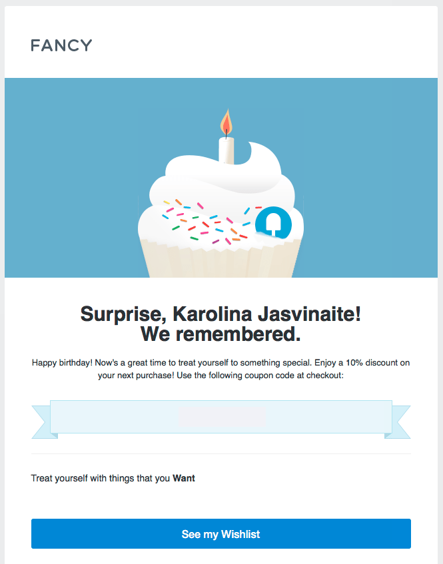
Task: Click the divider line below the coupon
Action: coord(221,453)
